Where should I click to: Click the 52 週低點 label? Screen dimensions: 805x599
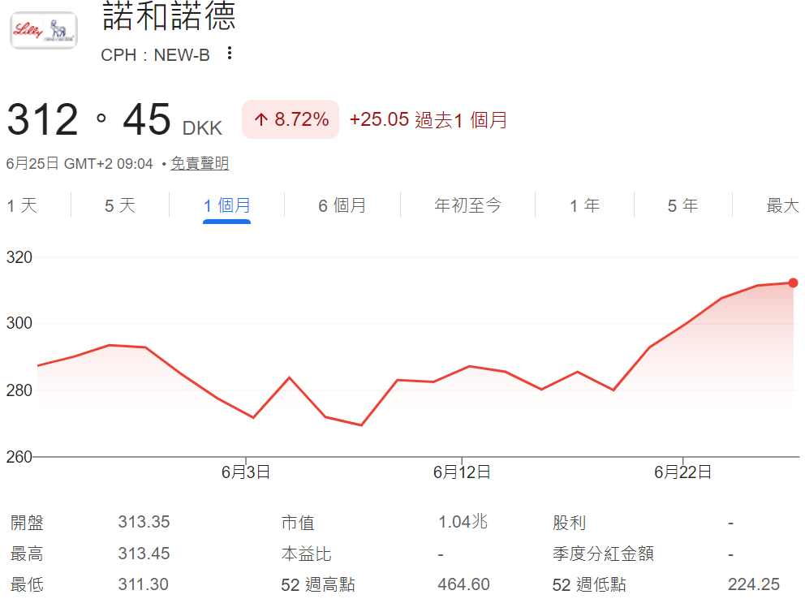[x=589, y=584]
